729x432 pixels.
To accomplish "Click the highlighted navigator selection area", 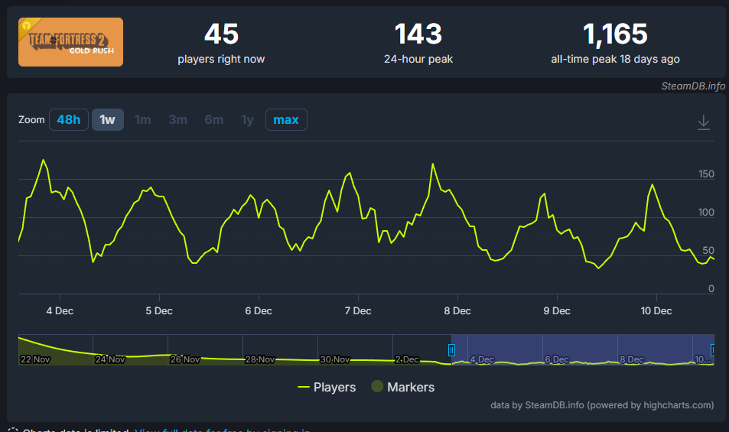I will point(583,349).
